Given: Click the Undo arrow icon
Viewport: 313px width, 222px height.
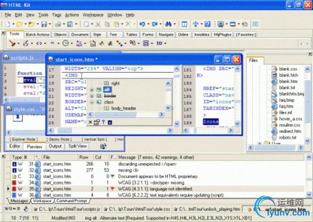Looking at the screenshot, I should tap(142, 24).
